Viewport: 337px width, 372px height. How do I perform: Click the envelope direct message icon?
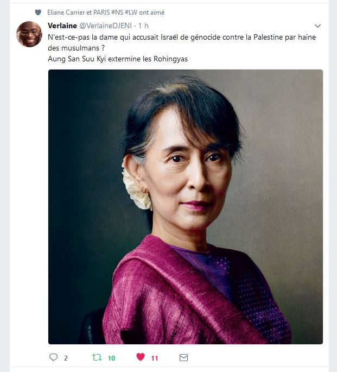pyautogui.click(x=183, y=357)
